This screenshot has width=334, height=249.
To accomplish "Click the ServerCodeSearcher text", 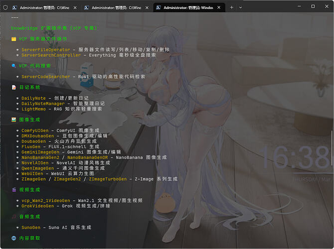I will (x=46, y=77).
